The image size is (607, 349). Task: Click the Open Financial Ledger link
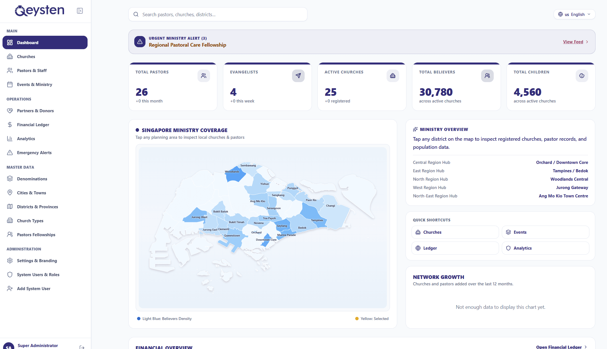(561, 347)
